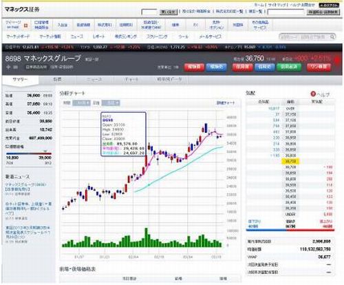Switch to the チャート tab
This screenshot has width=344, height=285.
tap(131, 79)
